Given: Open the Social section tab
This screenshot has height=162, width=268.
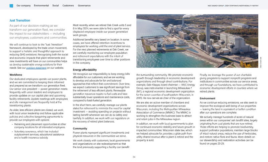Looking at the screenshot, I should 56,6.
